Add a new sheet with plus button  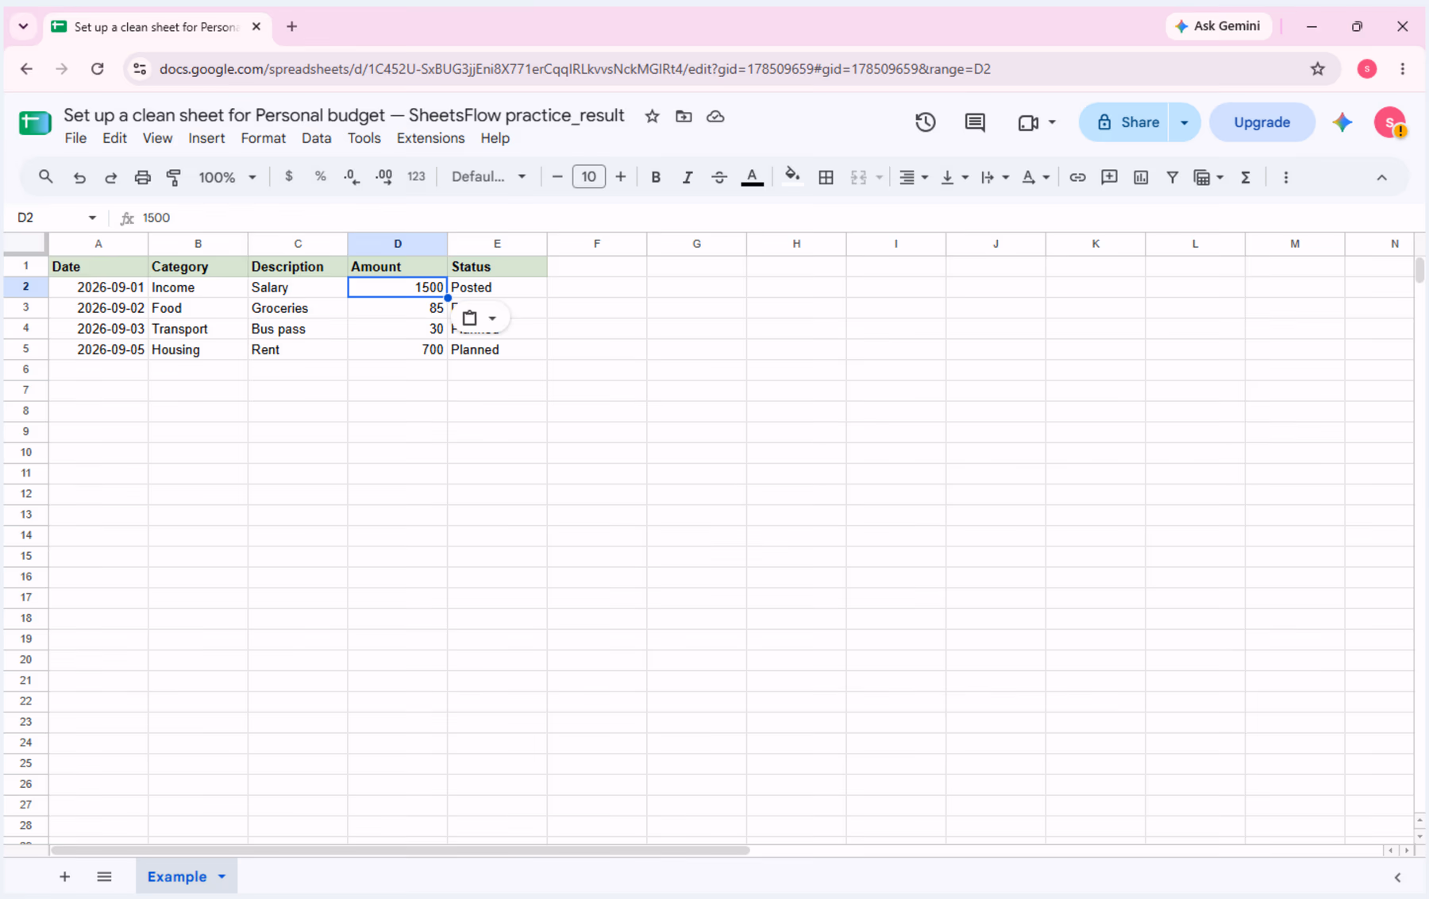point(65,877)
